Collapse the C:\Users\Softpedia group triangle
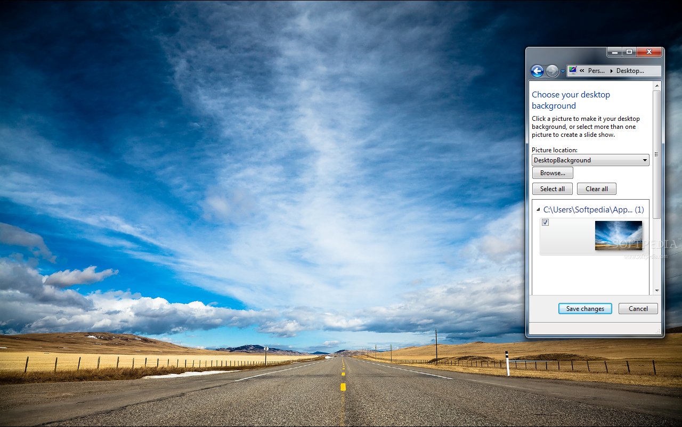This screenshot has height=427, width=682. click(538, 210)
